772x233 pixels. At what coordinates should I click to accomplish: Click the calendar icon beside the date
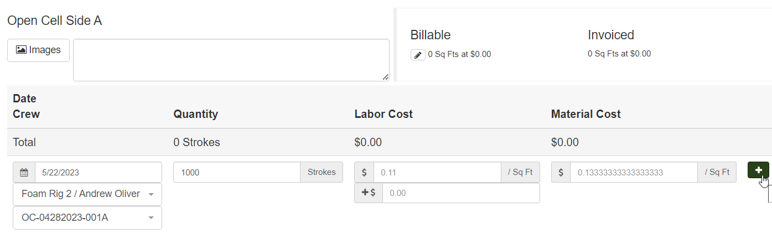24,173
